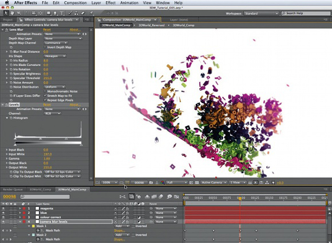Open the resolution Full dropdown
This screenshot has width=332, height=243.
pos(177,182)
